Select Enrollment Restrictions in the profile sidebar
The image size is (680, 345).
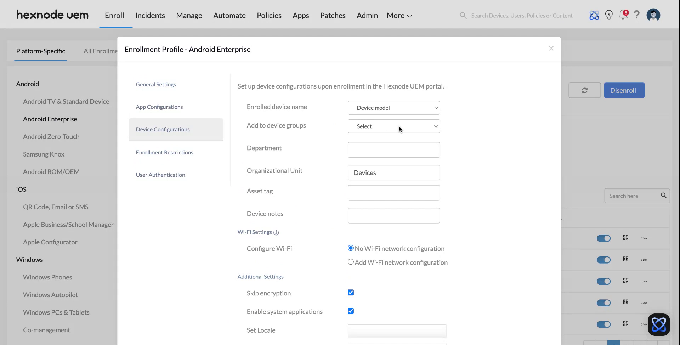coord(164,152)
